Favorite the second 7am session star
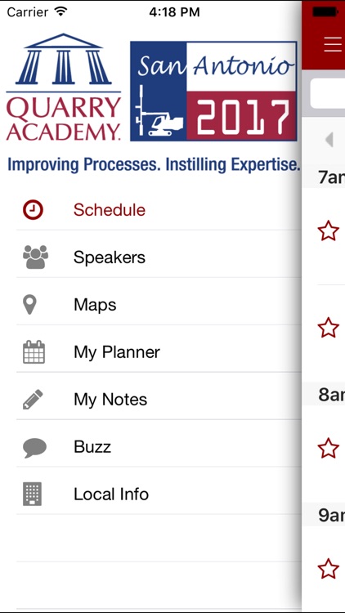 pos(328,328)
